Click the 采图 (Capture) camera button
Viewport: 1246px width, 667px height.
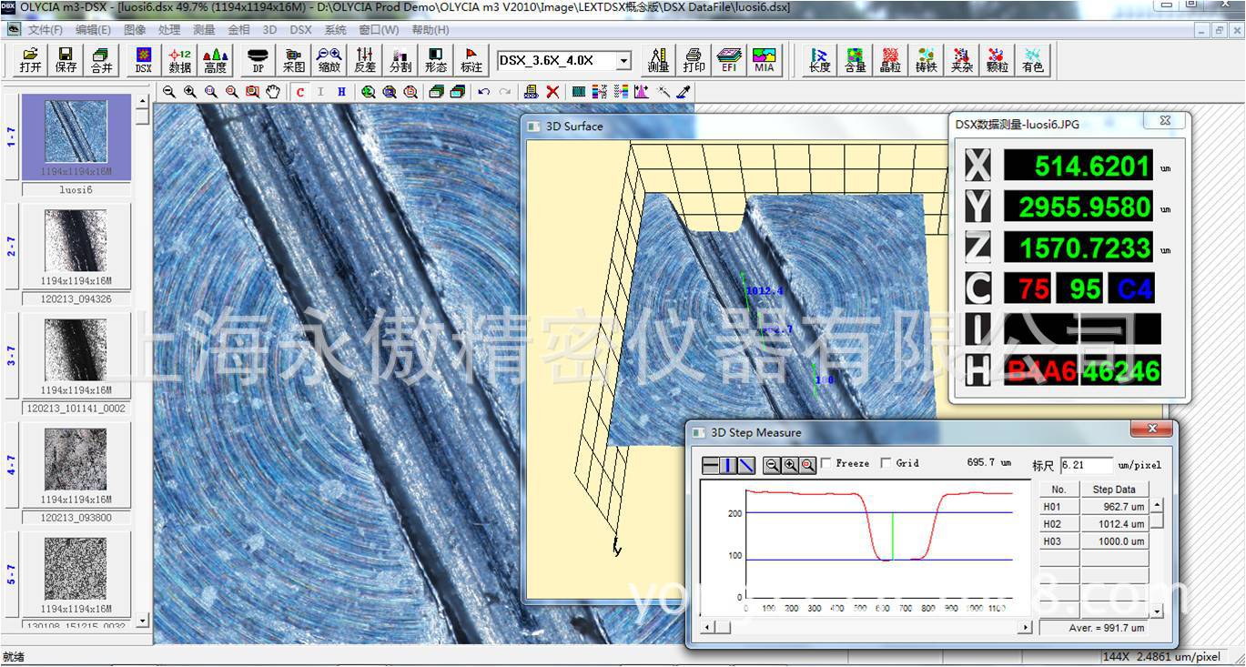[293, 60]
